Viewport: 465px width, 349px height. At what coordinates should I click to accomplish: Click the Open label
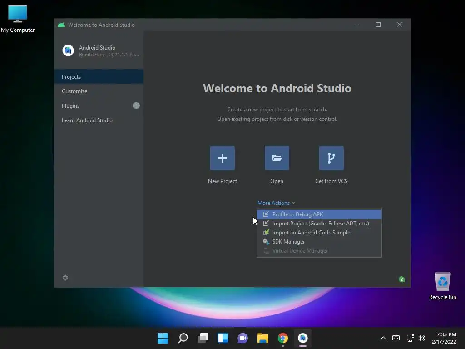(x=277, y=181)
